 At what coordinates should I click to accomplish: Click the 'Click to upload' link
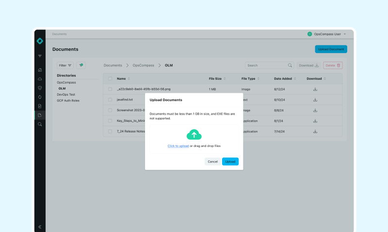coord(178,146)
